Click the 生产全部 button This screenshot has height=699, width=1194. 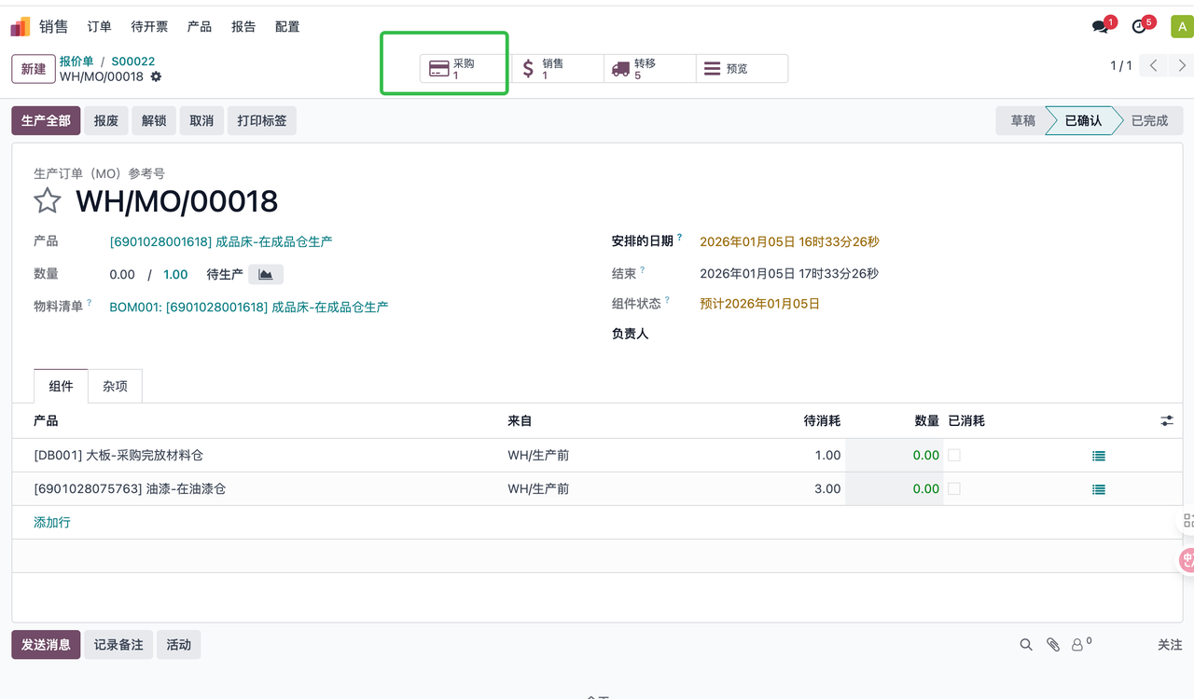[x=46, y=121]
